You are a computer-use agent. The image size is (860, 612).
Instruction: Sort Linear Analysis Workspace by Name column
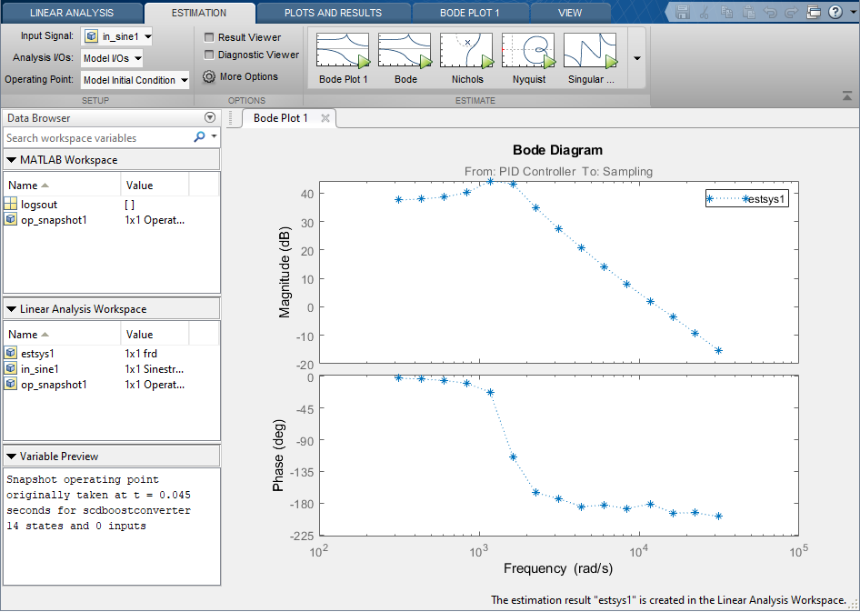62,334
